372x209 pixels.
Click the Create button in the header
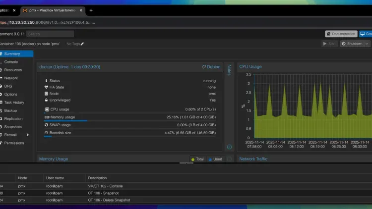(366, 34)
